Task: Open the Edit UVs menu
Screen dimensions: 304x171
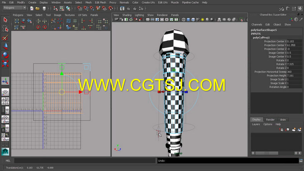Action: (x=163, y=3)
